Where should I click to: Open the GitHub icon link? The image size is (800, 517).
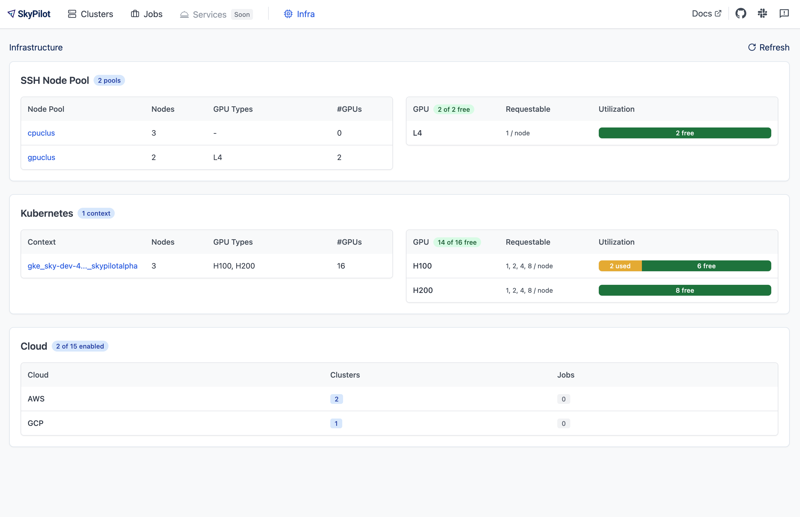point(741,14)
